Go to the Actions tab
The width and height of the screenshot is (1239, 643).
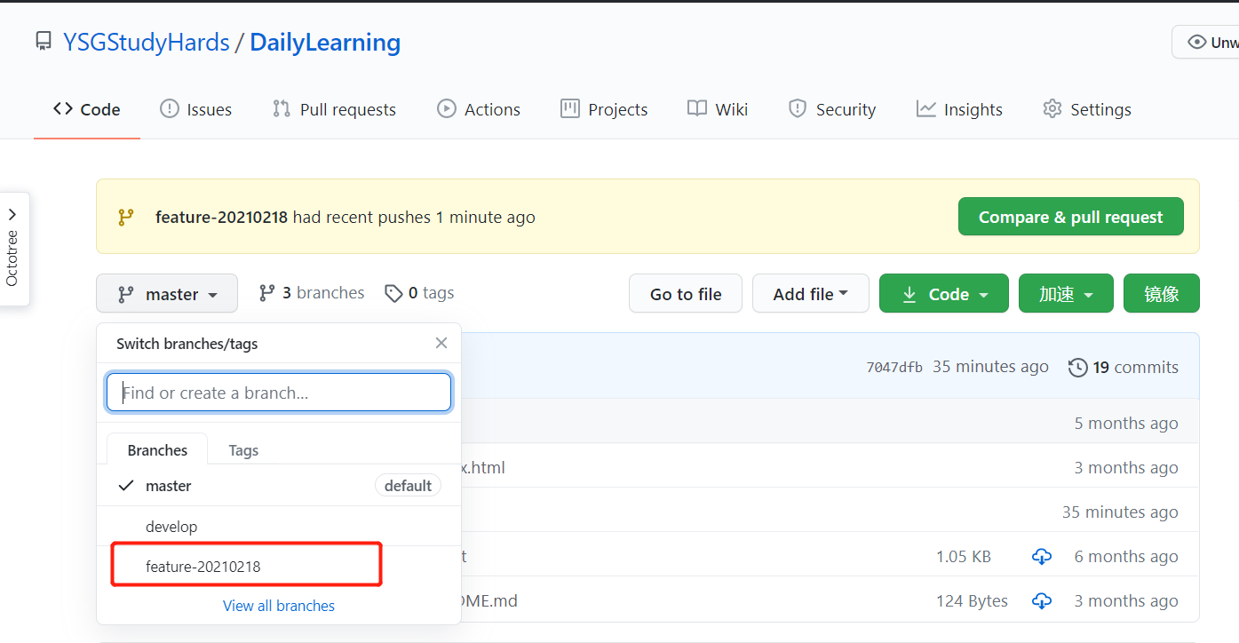click(x=479, y=109)
